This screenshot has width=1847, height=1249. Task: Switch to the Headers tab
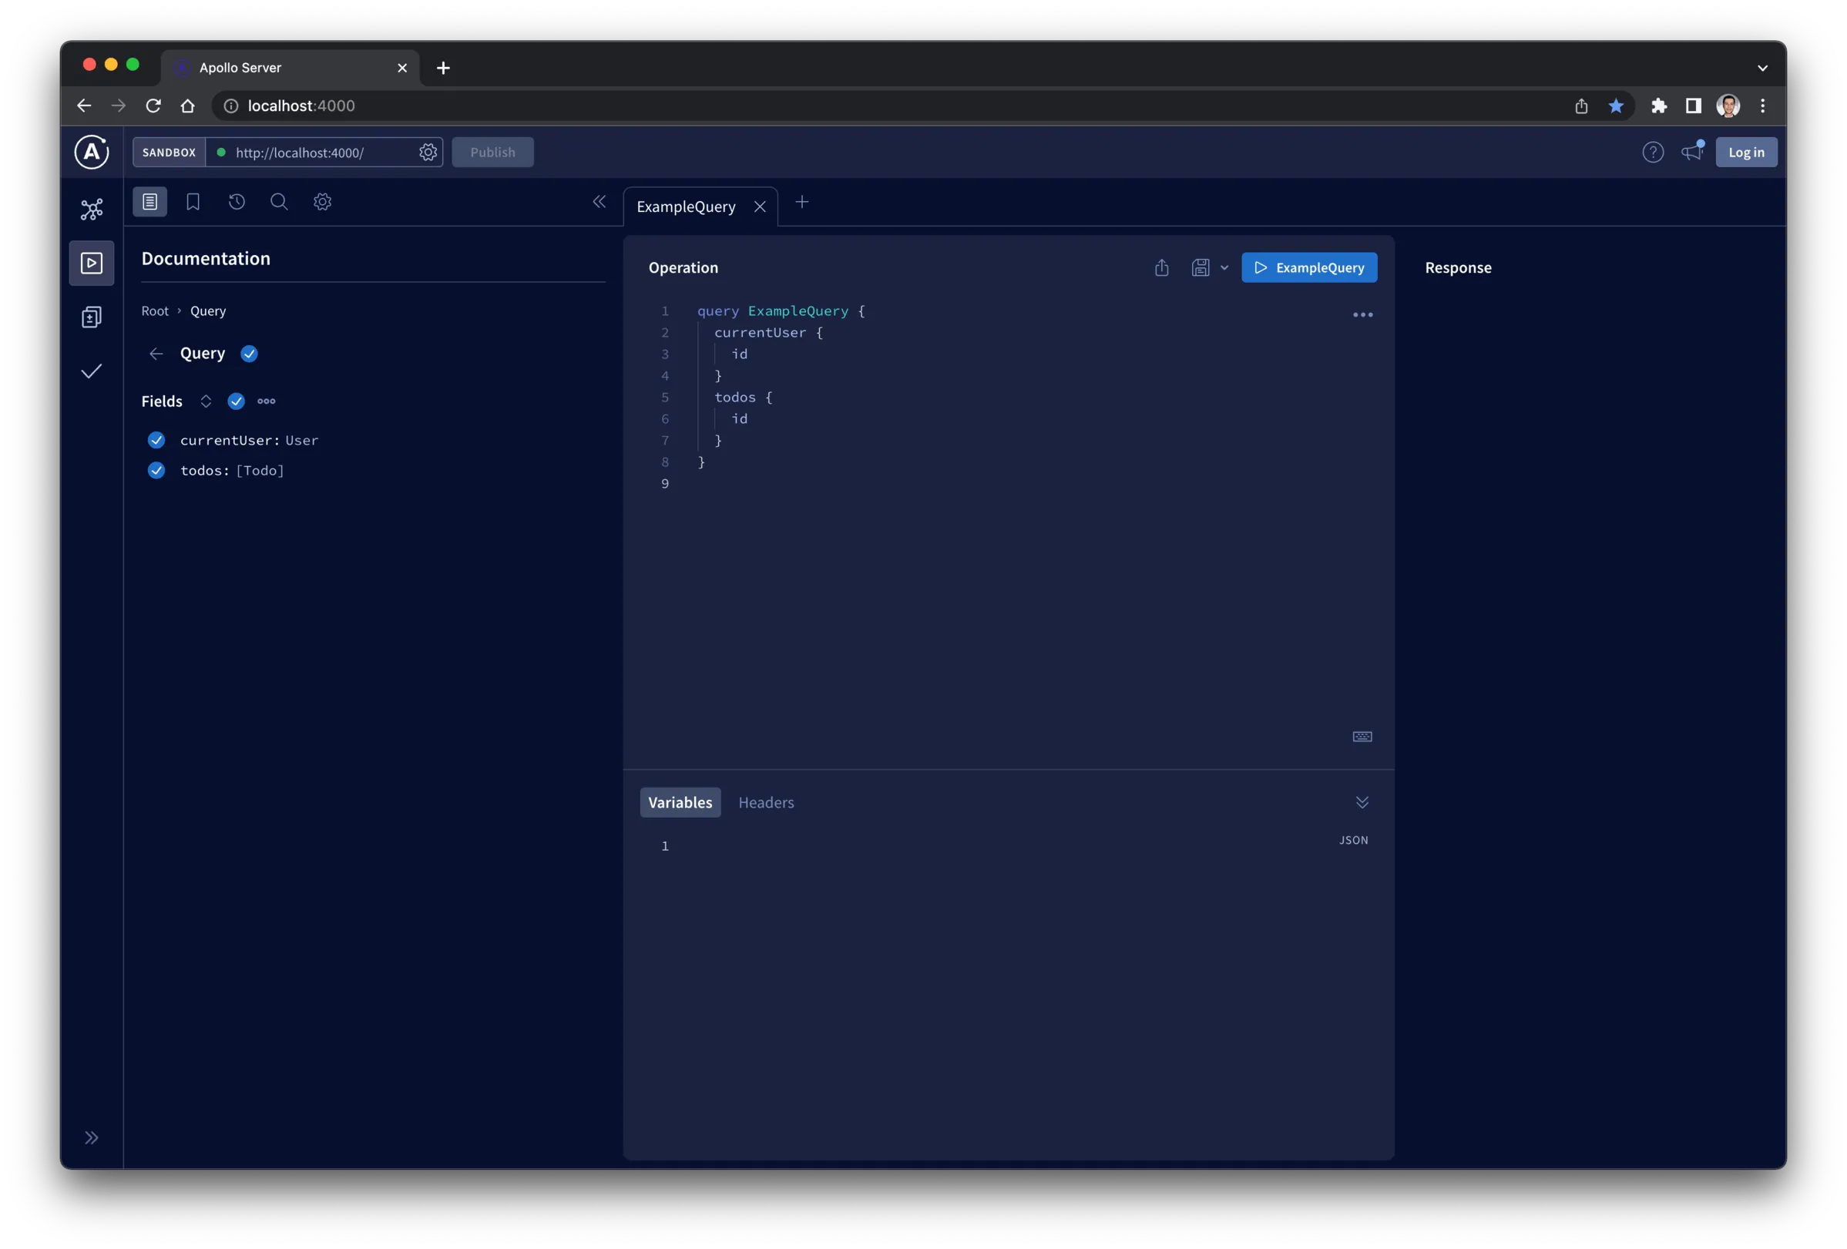click(765, 802)
